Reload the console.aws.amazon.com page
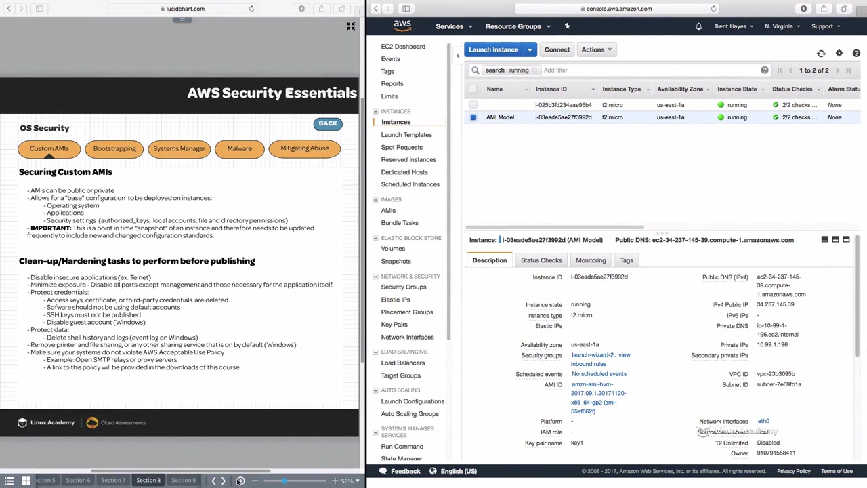Image resolution: width=867 pixels, height=488 pixels. (x=713, y=9)
